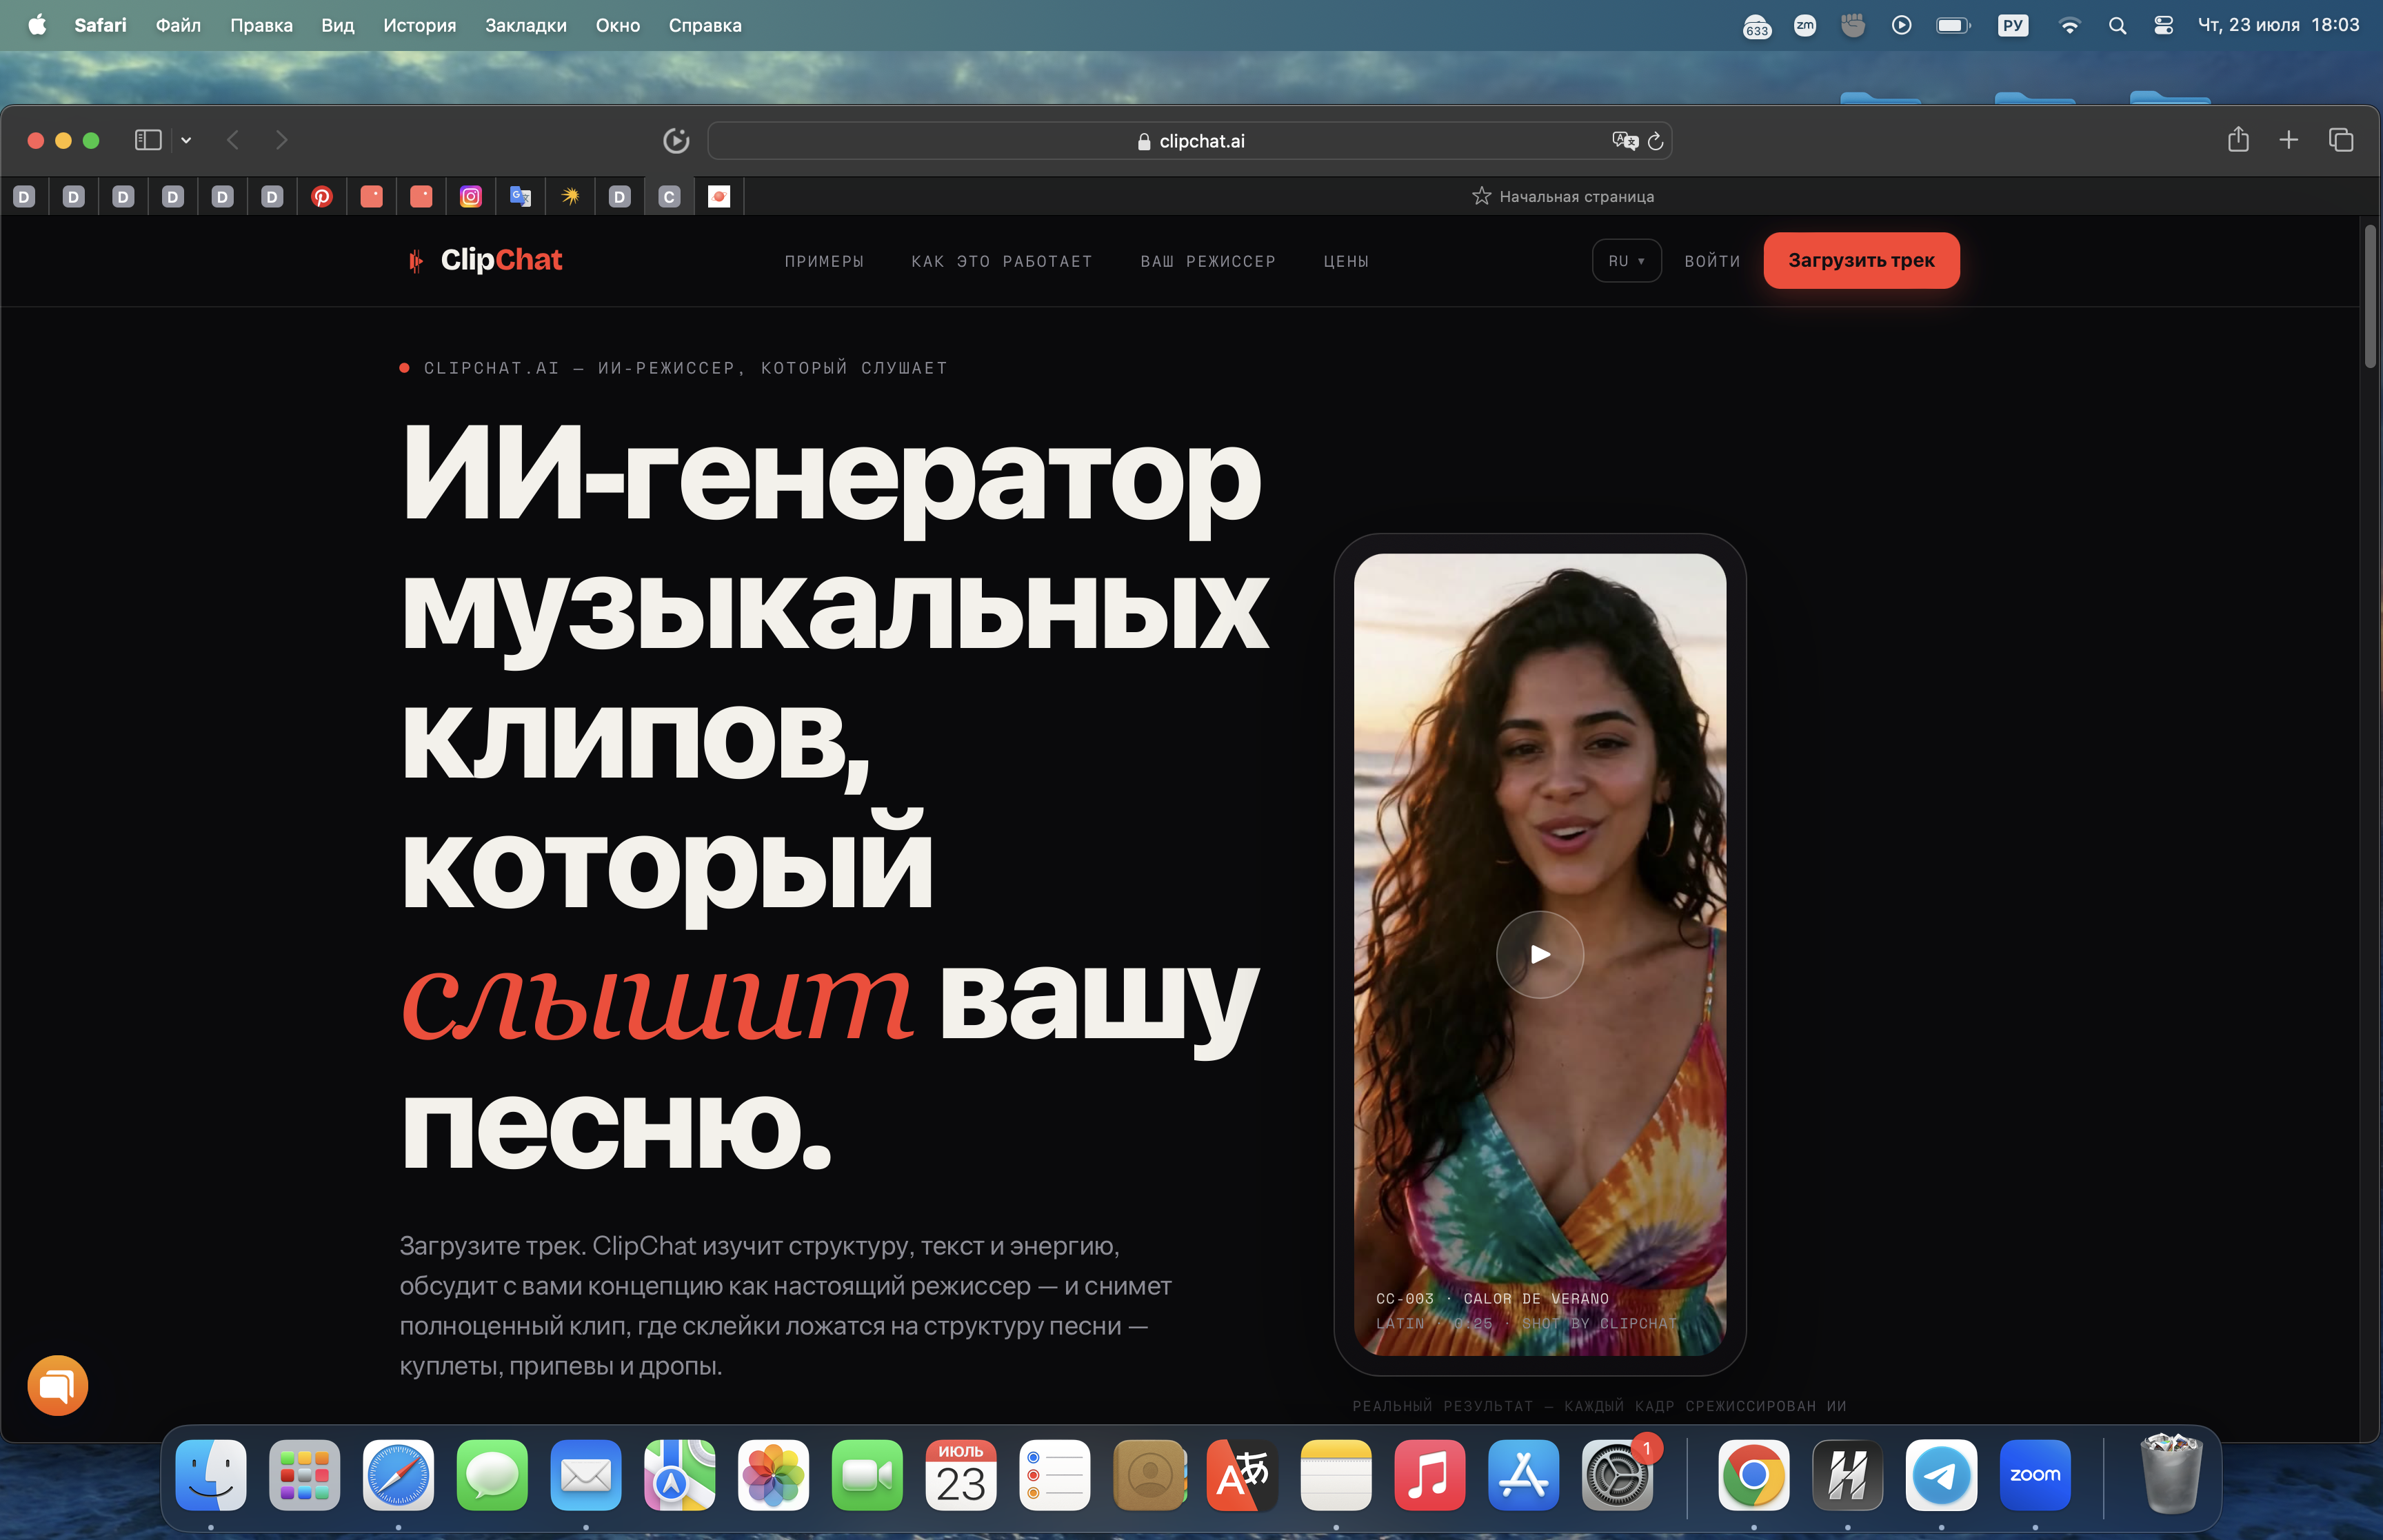
Task: Click the date and time in menu bar
Action: pos(2278,25)
